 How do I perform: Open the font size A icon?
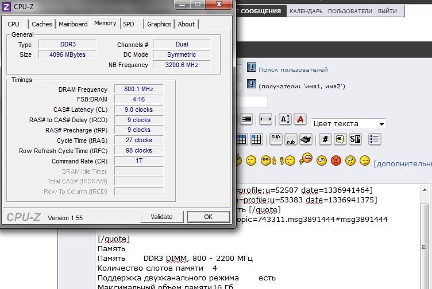point(285,119)
